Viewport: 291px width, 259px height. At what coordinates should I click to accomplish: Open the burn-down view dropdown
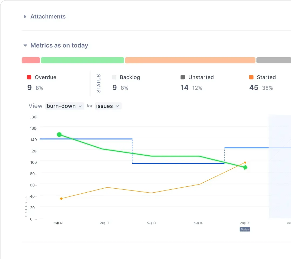[x=64, y=106]
